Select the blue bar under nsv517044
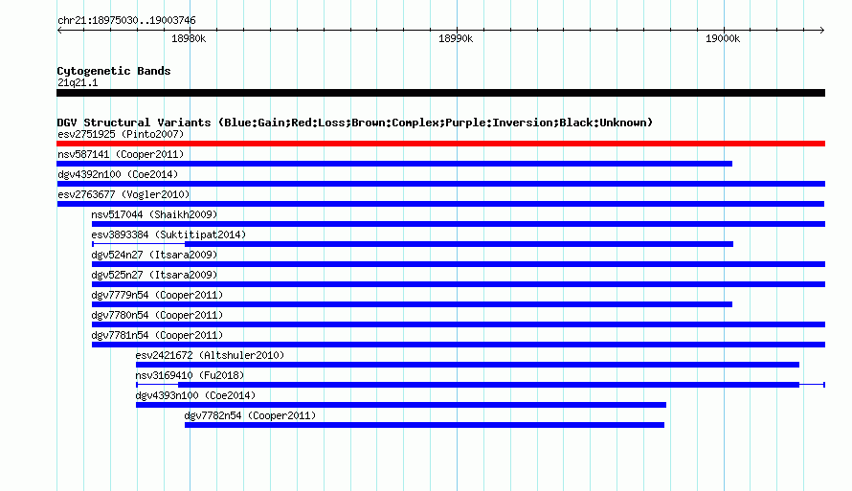This screenshot has width=852, height=491. pos(459,224)
